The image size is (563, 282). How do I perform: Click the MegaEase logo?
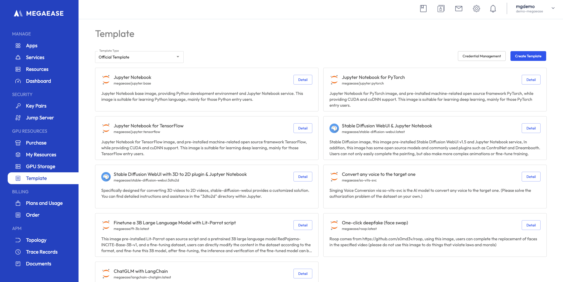pyautogui.click(x=39, y=13)
